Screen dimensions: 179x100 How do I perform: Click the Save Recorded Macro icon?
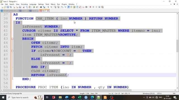(x=102, y=7)
